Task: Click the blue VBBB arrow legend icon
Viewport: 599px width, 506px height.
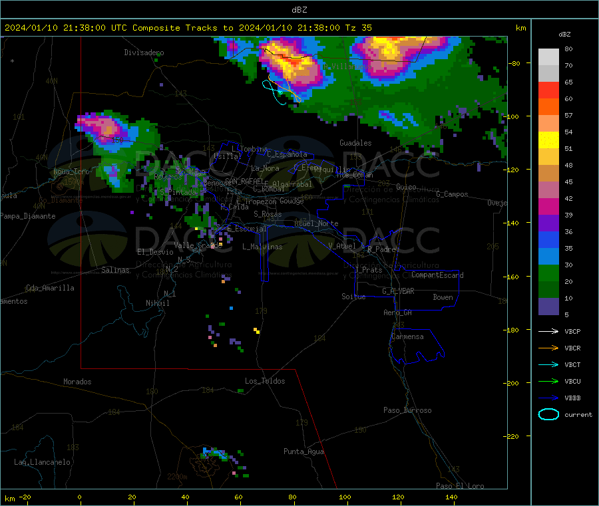Action: click(548, 398)
